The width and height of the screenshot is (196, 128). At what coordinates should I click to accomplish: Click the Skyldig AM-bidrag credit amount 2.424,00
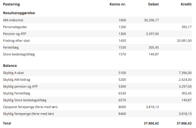click(185, 80)
